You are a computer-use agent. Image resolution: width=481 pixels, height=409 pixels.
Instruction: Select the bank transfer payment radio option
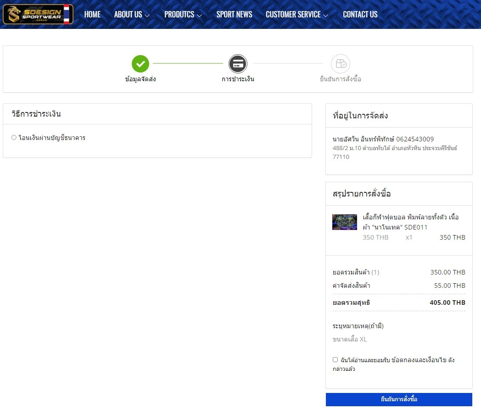click(x=14, y=137)
